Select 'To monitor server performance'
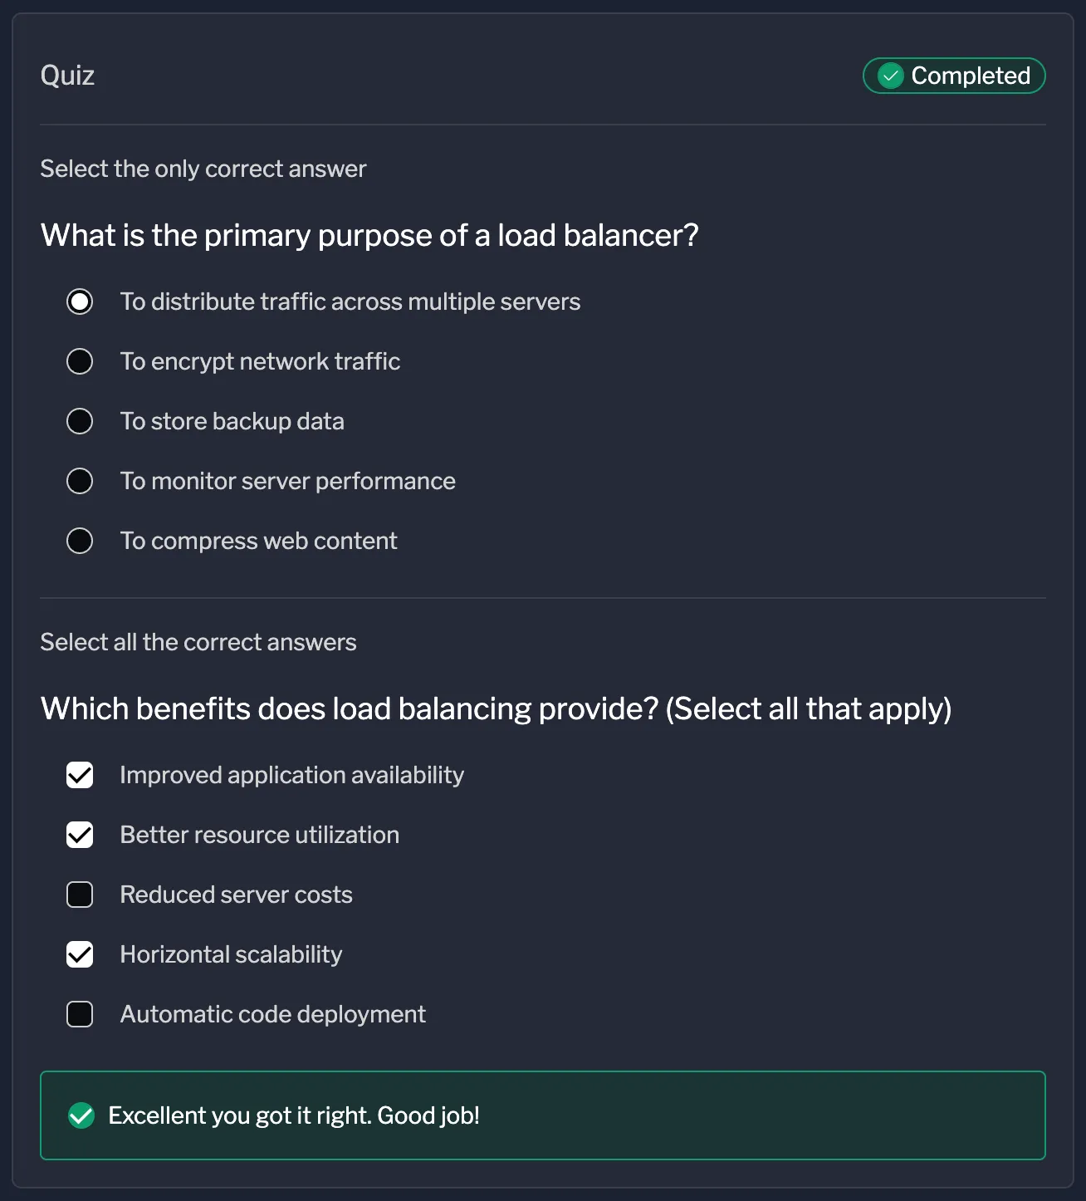Screen dimensions: 1086x1201 coord(80,481)
